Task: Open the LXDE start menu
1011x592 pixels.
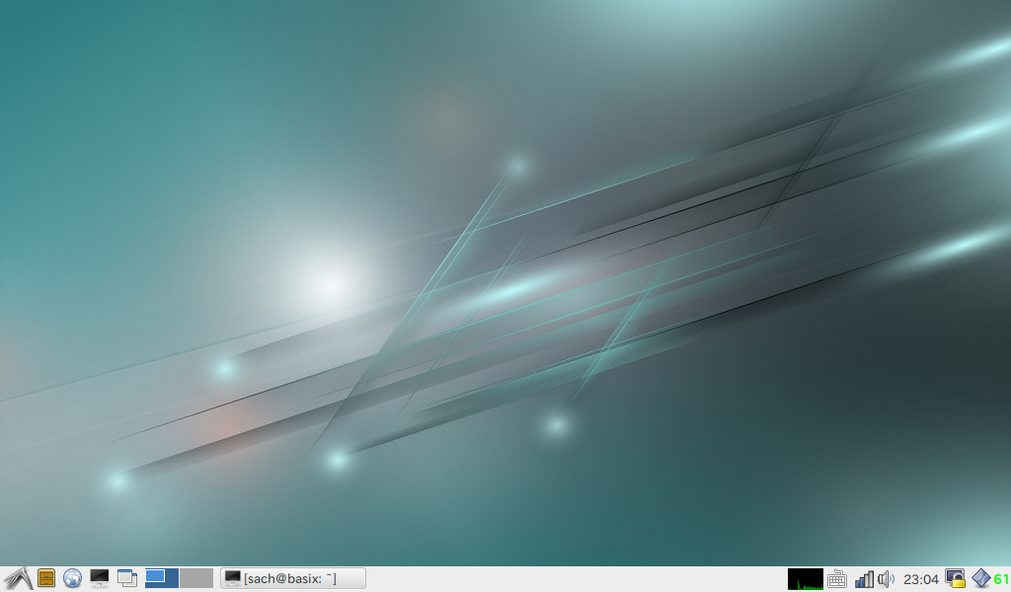Action: pos(18,578)
